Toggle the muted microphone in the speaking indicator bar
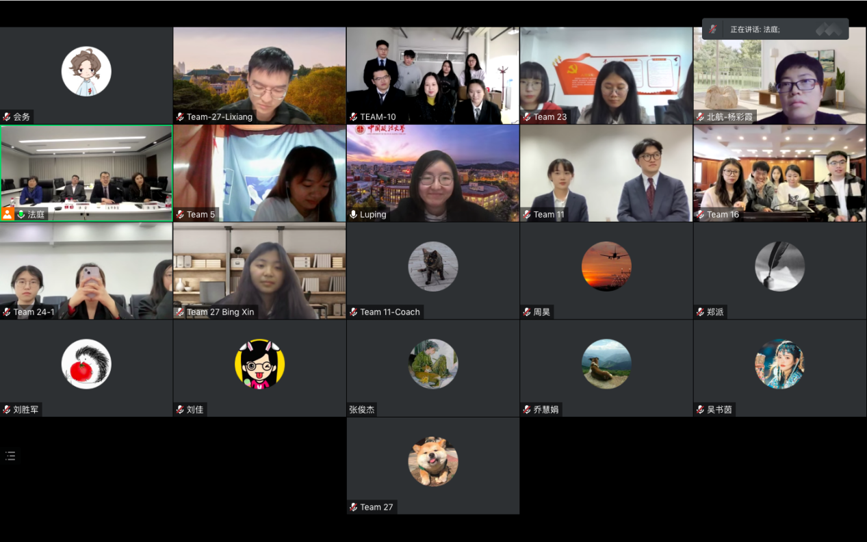This screenshot has width=867, height=542. point(712,29)
